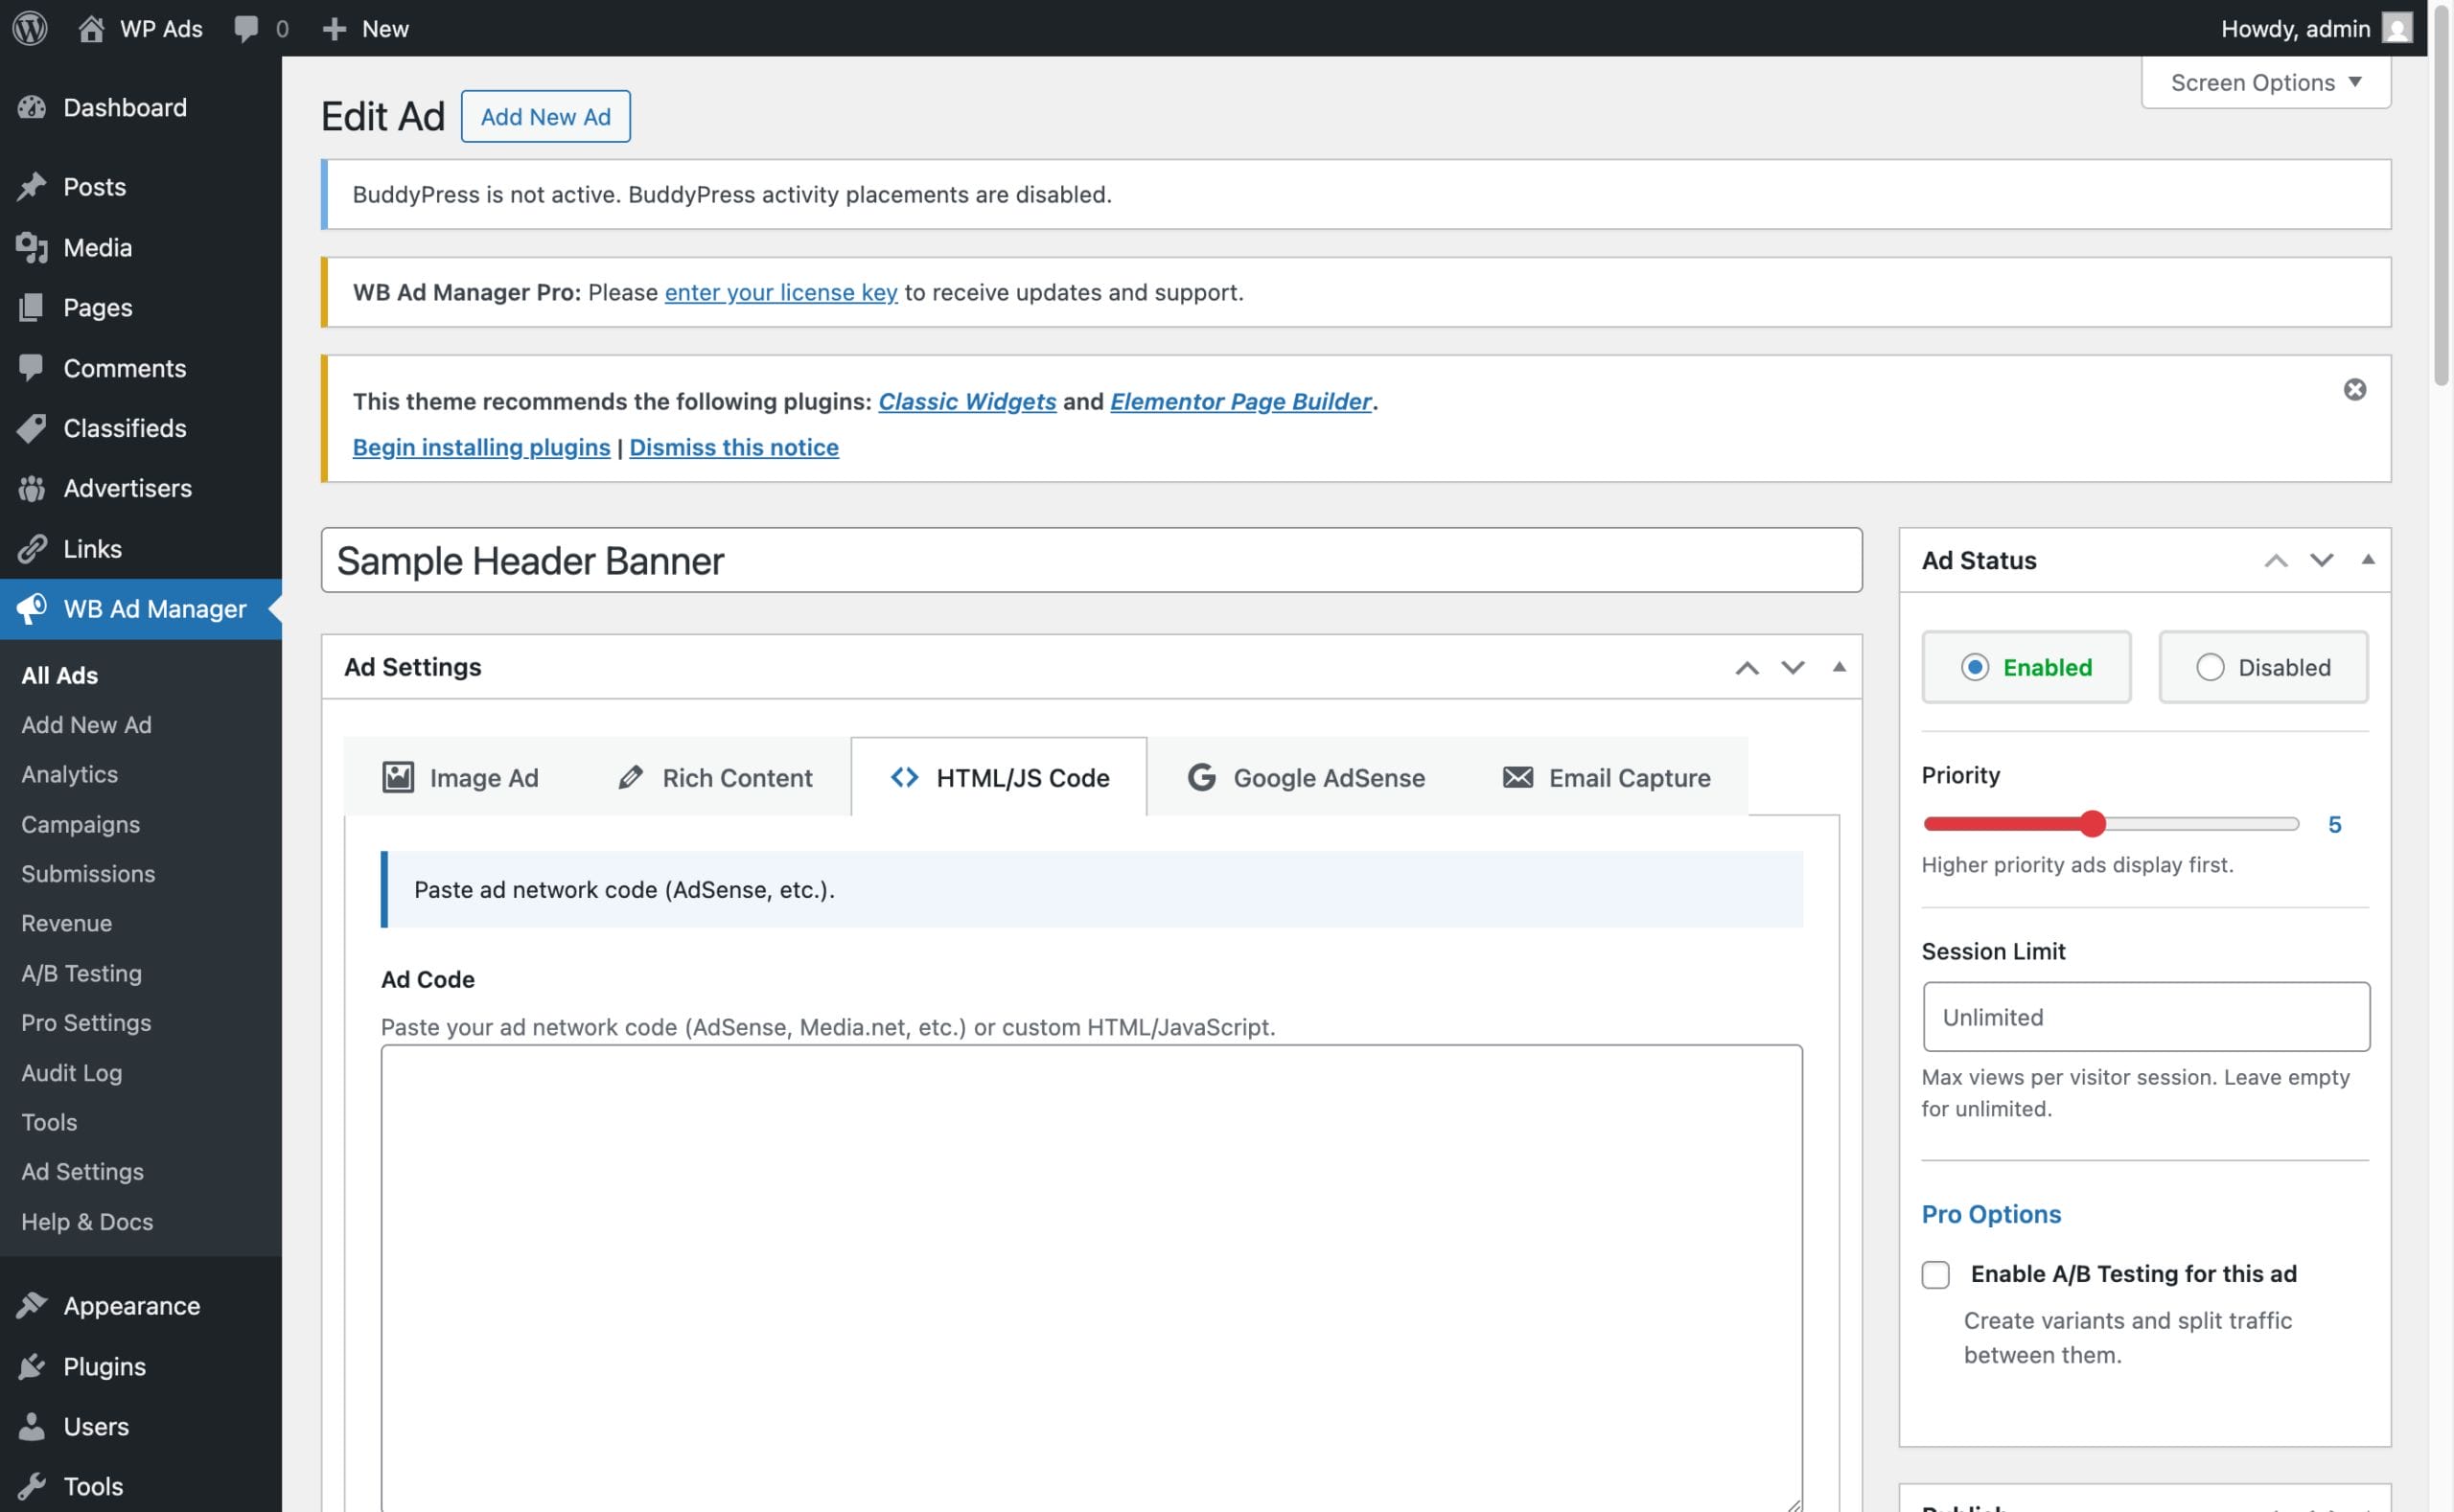The image size is (2454, 1512).
Task: Enable A/B Testing for this ad
Action: click(1934, 1274)
